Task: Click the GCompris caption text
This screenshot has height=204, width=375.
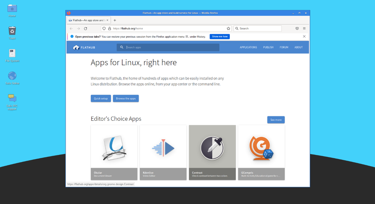Action: coord(261,174)
